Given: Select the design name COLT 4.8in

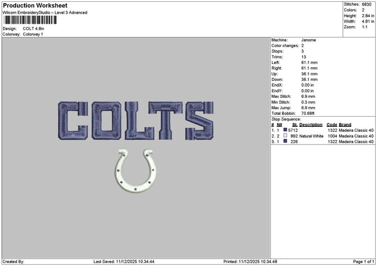Looking at the screenshot, I should (x=33, y=29).
